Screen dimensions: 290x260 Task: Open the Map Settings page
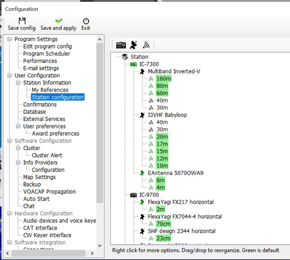(39, 177)
